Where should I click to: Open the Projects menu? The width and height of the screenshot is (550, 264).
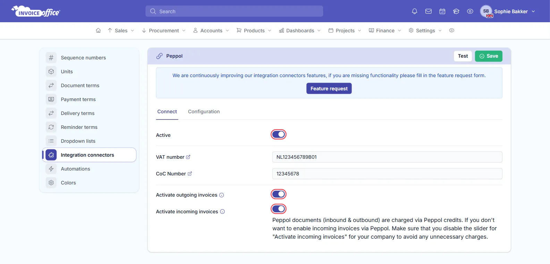point(345,31)
